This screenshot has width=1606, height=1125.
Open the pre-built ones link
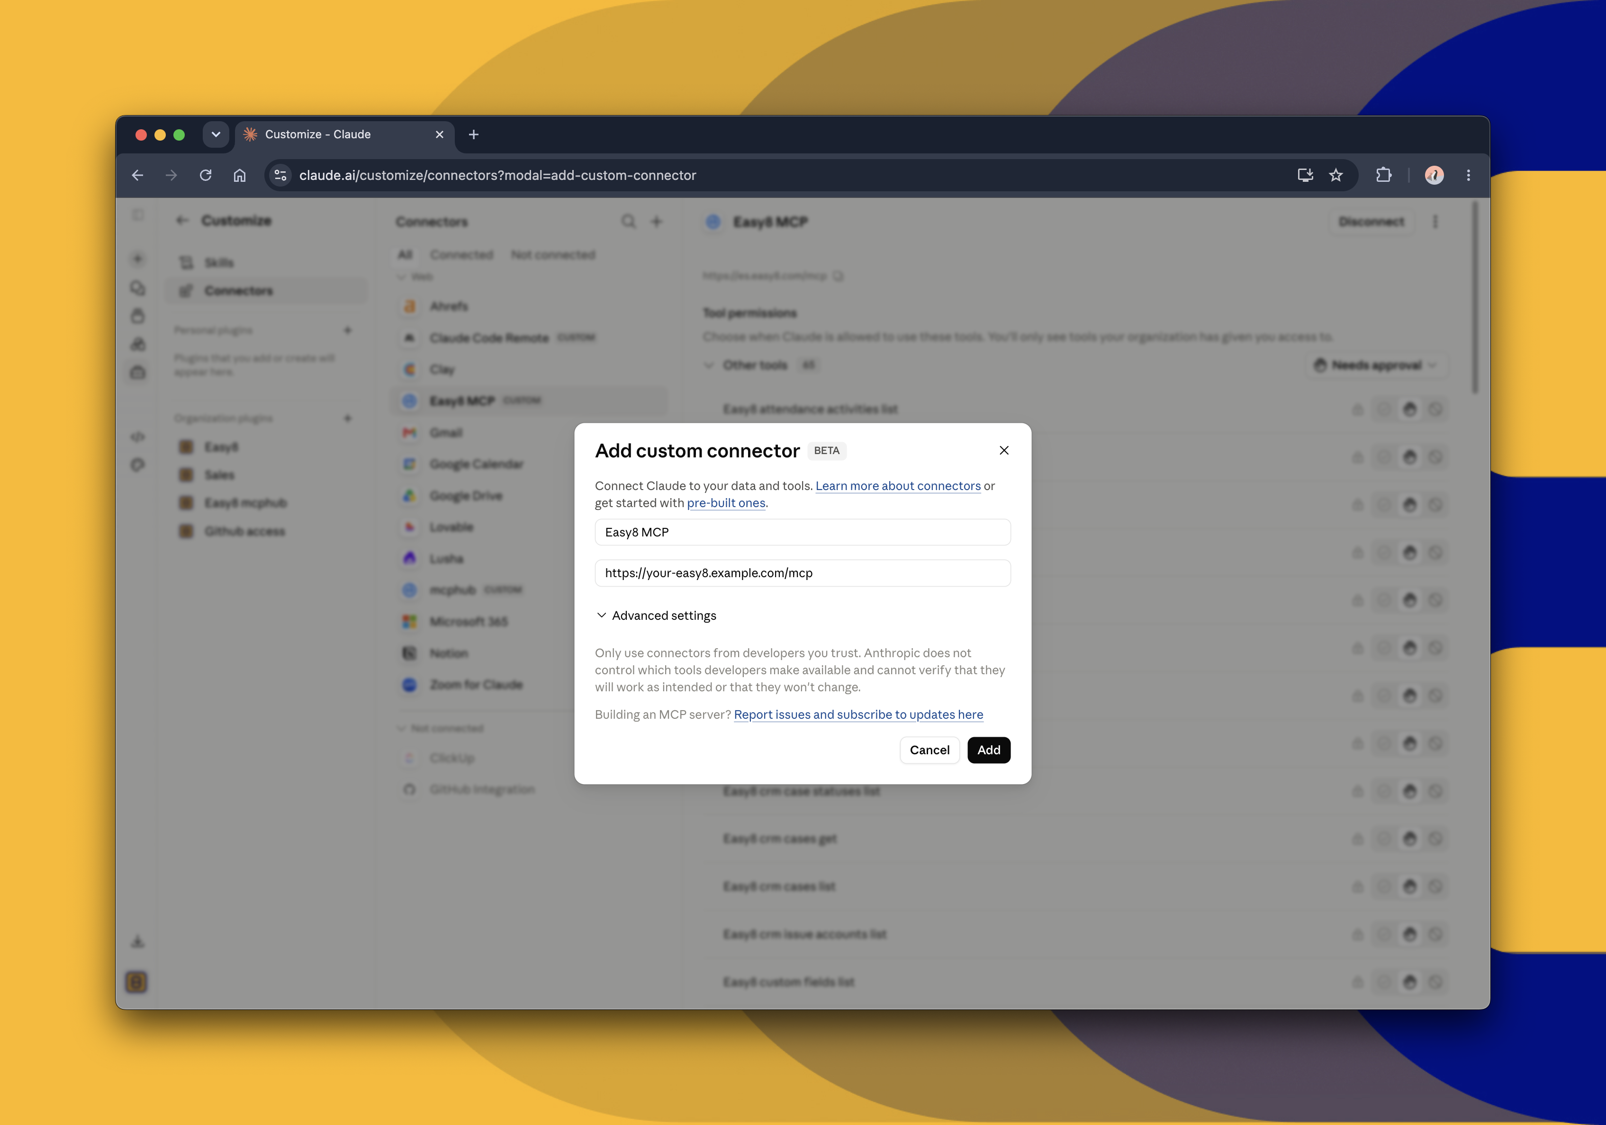[726, 503]
